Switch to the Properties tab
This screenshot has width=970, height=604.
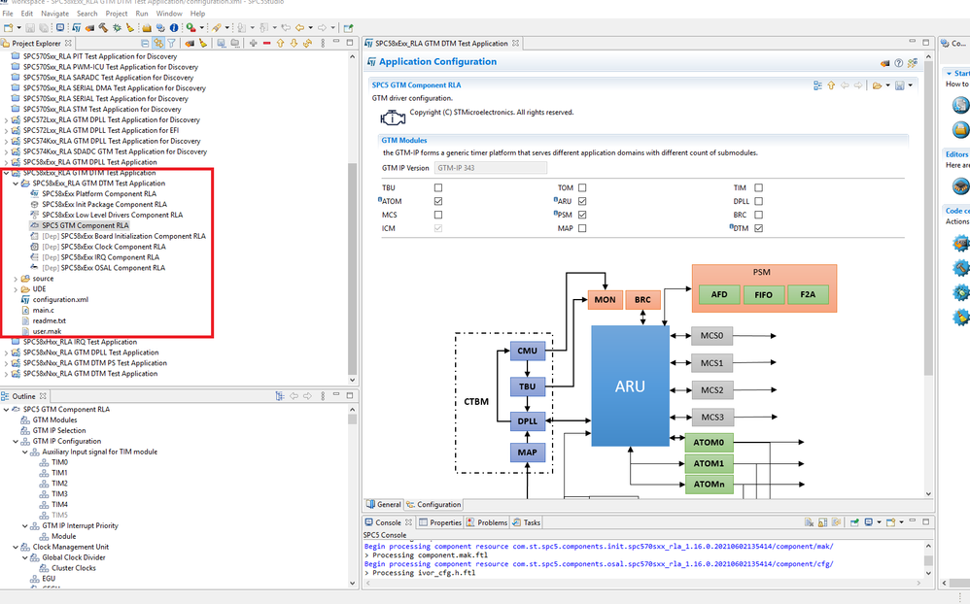click(440, 522)
